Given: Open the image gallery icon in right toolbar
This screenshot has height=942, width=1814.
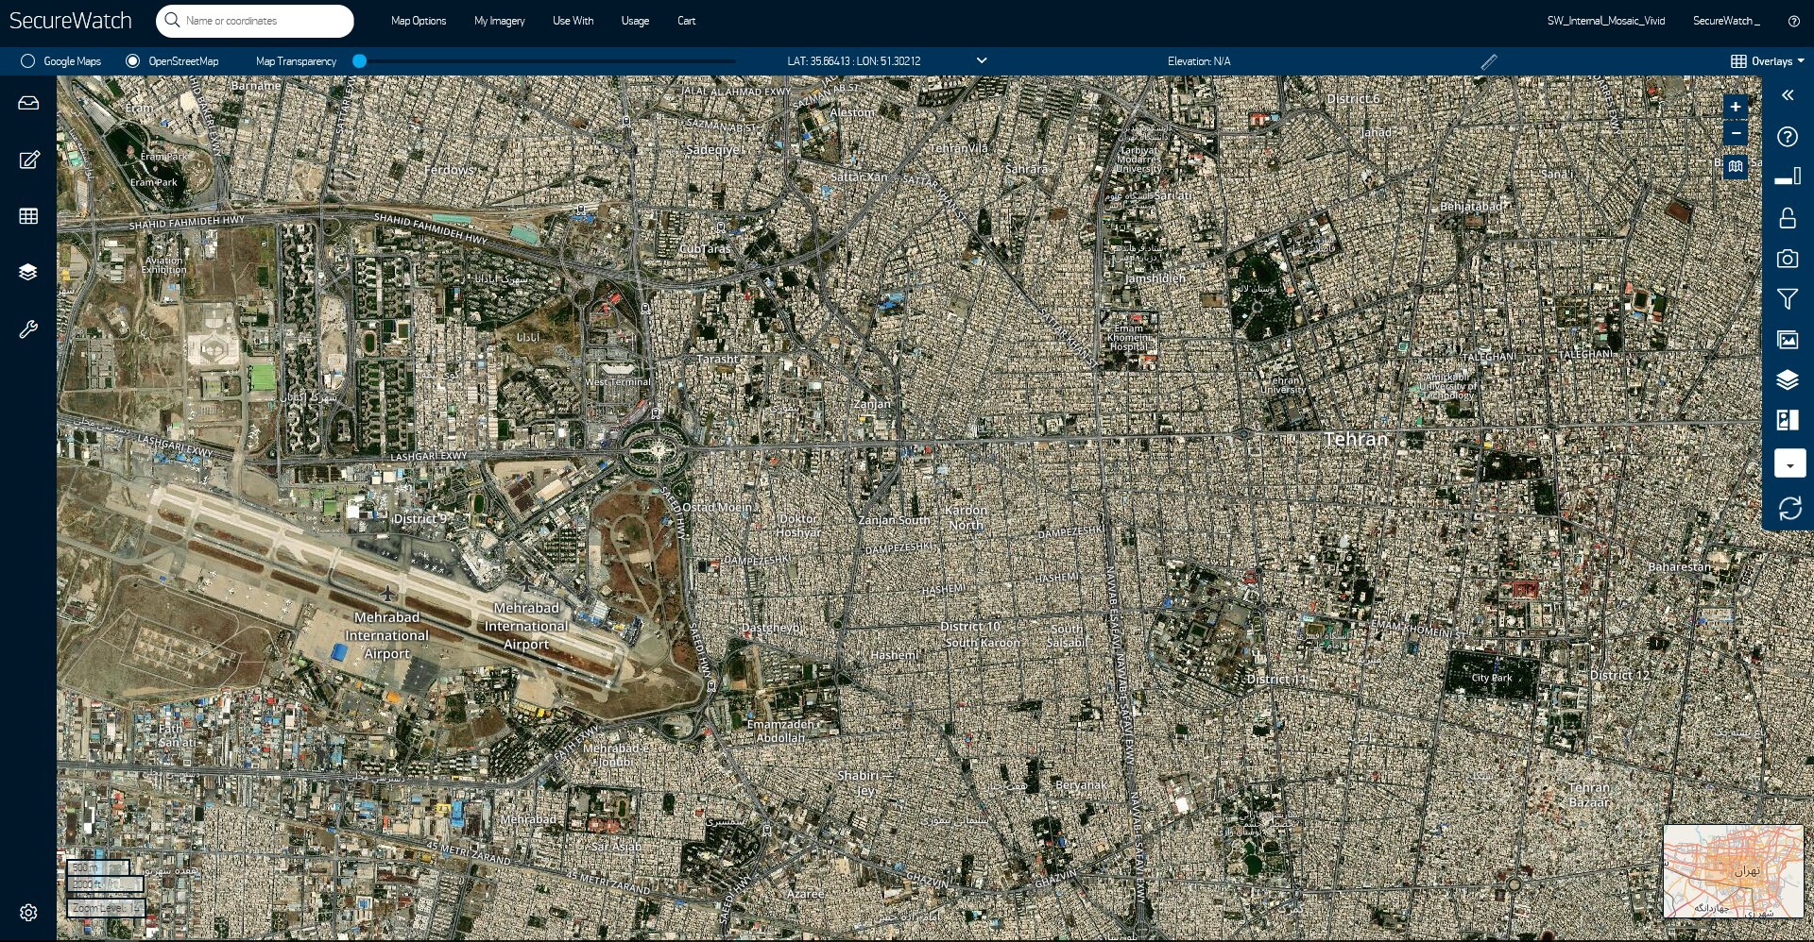Looking at the screenshot, I should point(1788,340).
